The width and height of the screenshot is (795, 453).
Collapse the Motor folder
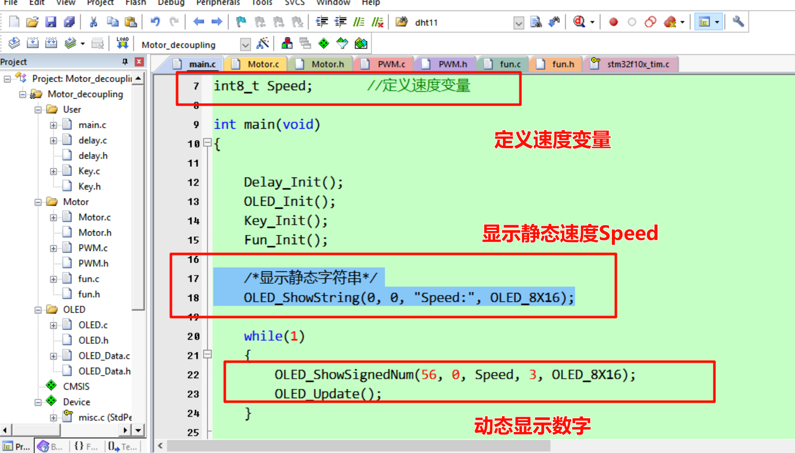pos(38,202)
